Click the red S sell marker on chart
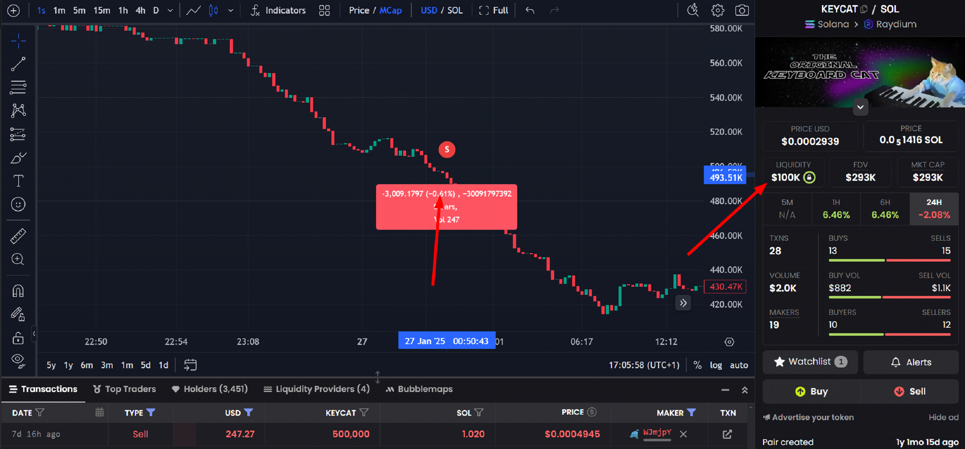 (447, 150)
